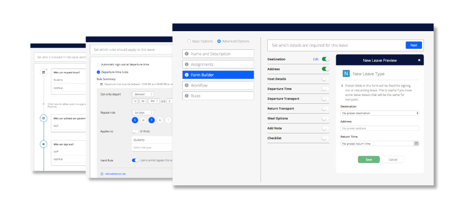Image resolution: width=467 pixels, height=204 pixels.
Task: Click the hour field showing 12
Action: pyautogui.click(x=135, y=101)
